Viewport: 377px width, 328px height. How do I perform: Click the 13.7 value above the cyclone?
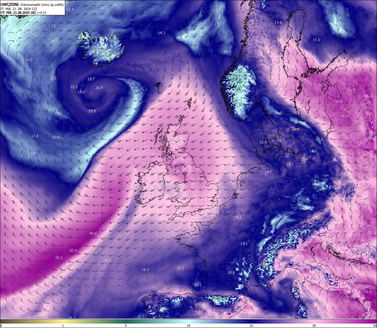(91, 79)
